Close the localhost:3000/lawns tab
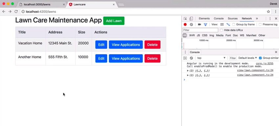The width and height of the screenshot is (279, 126). point(64,5)
